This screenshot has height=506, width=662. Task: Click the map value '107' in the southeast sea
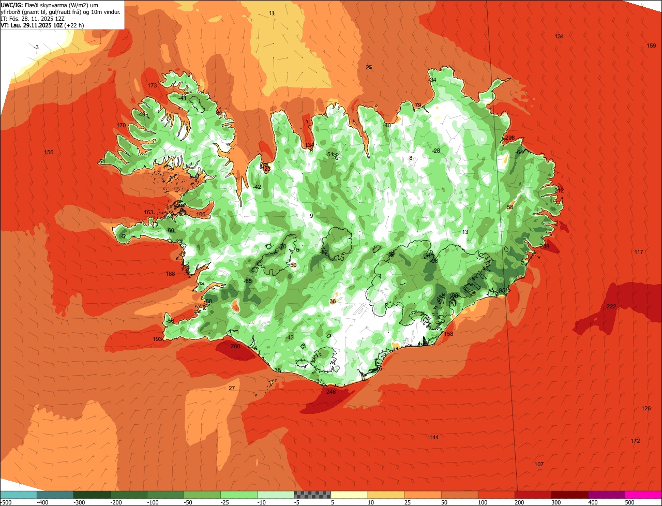tap(539, 464)
